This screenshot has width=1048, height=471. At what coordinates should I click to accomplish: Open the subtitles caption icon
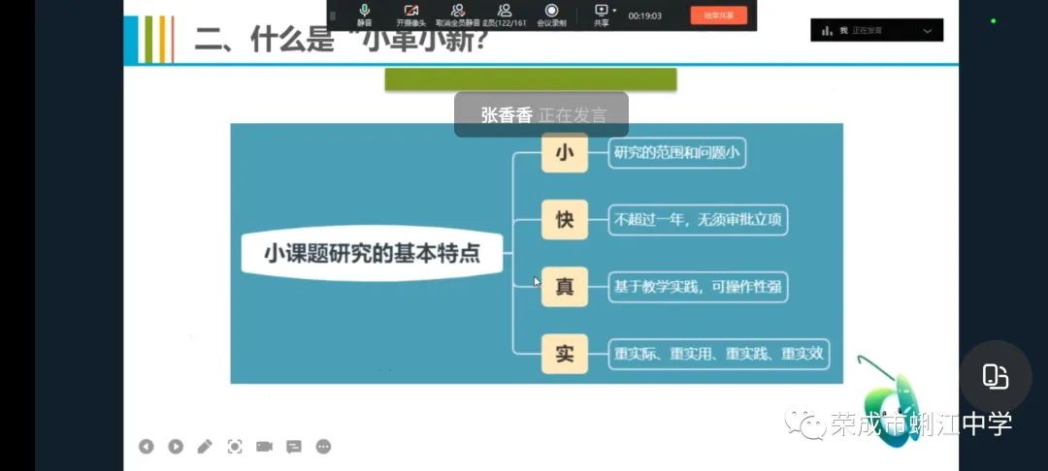click(294, 447)
